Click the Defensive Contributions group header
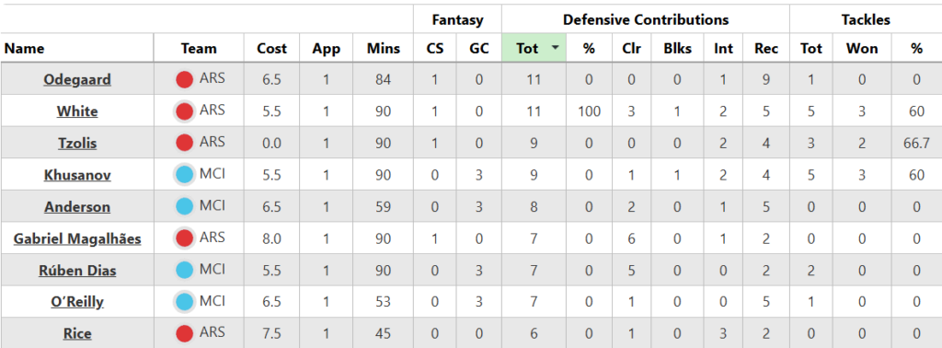Screen dimensions: 942x348 [x=646, y=20]
